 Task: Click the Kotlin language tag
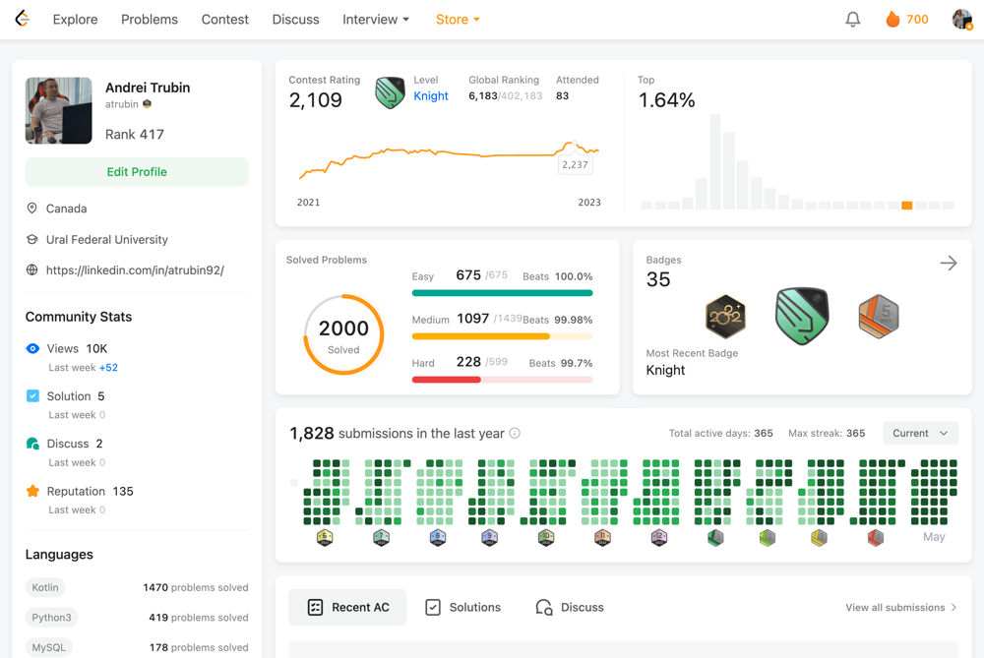pos(45,587)
